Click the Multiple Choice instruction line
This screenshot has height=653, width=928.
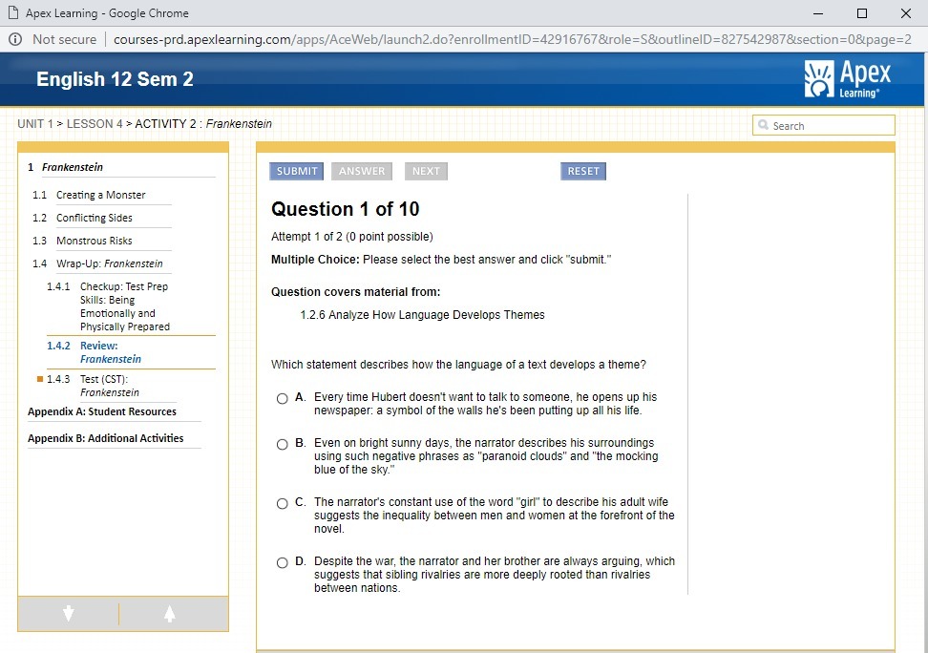point(441,260)
